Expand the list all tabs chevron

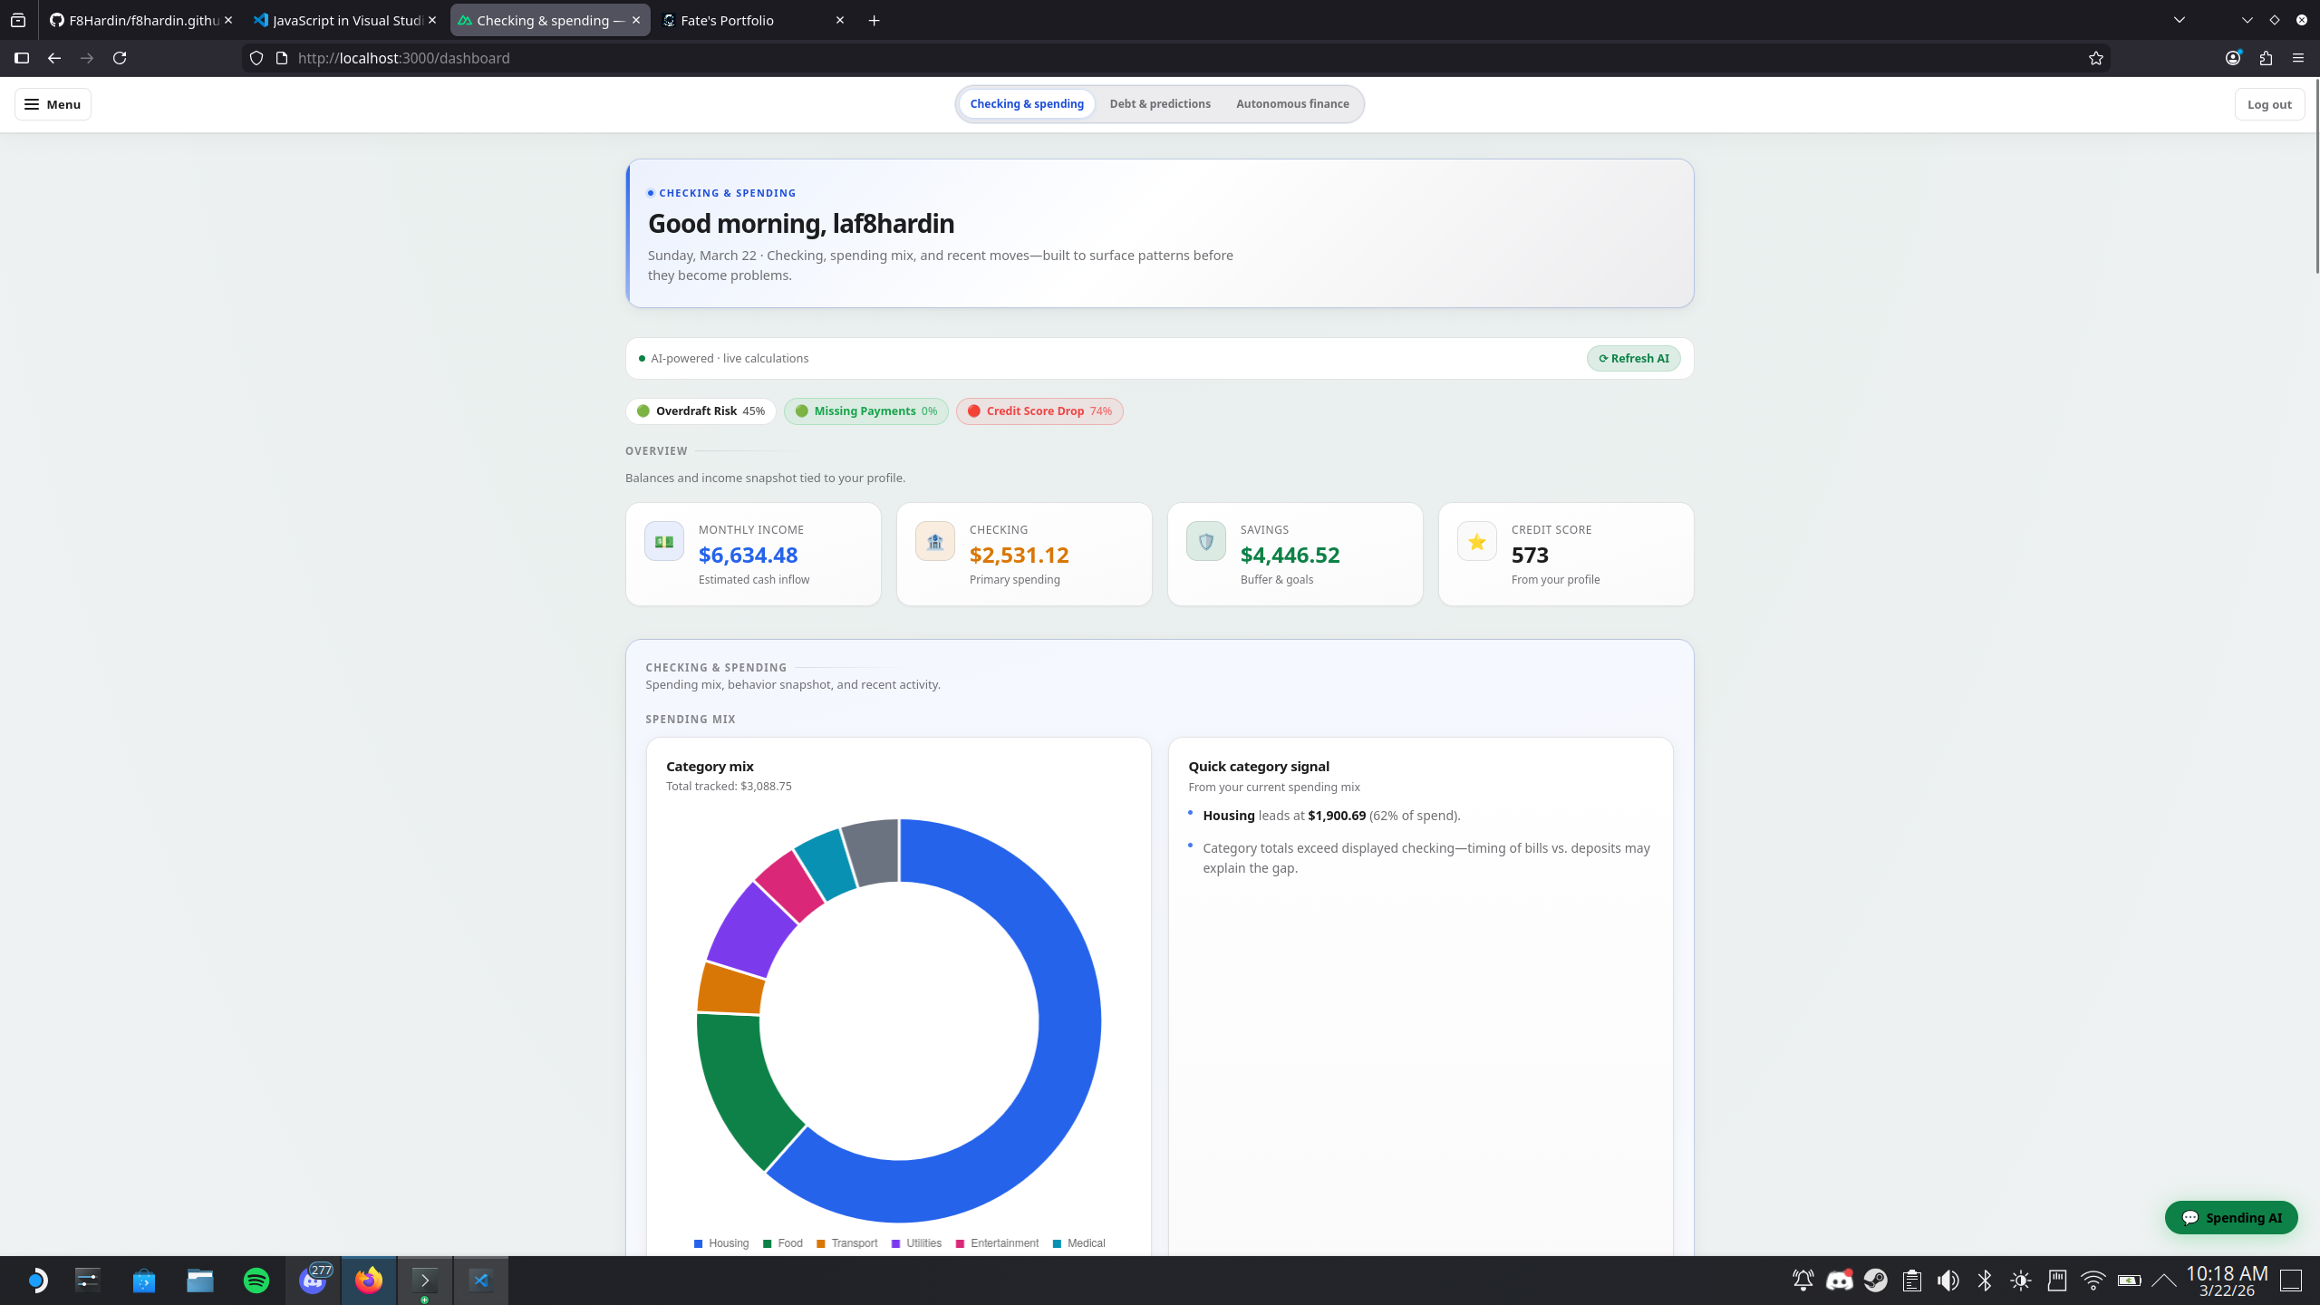tap(2179, 20)
